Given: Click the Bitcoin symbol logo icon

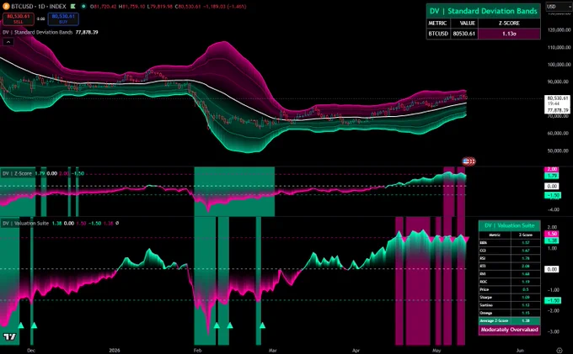Looking at the screenshot, I should [x=6, y=6].
